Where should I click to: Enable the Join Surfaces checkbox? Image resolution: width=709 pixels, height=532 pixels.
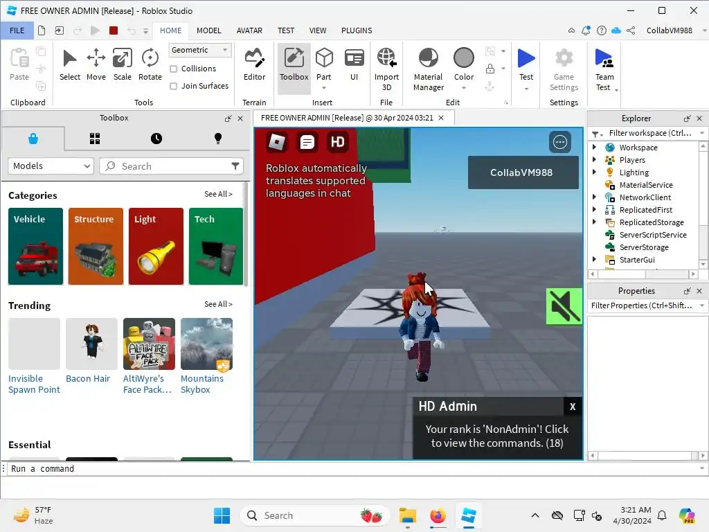[174, 86]
